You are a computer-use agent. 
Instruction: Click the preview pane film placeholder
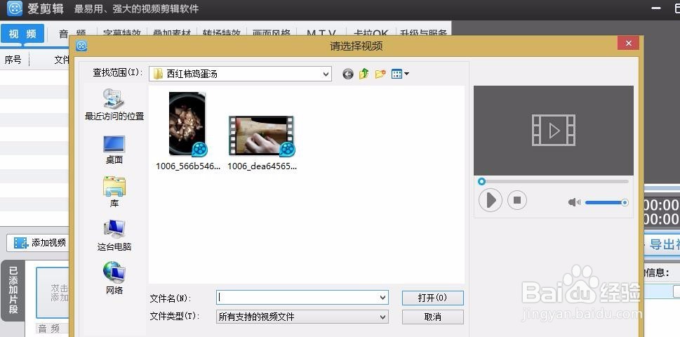pos(554,130)
